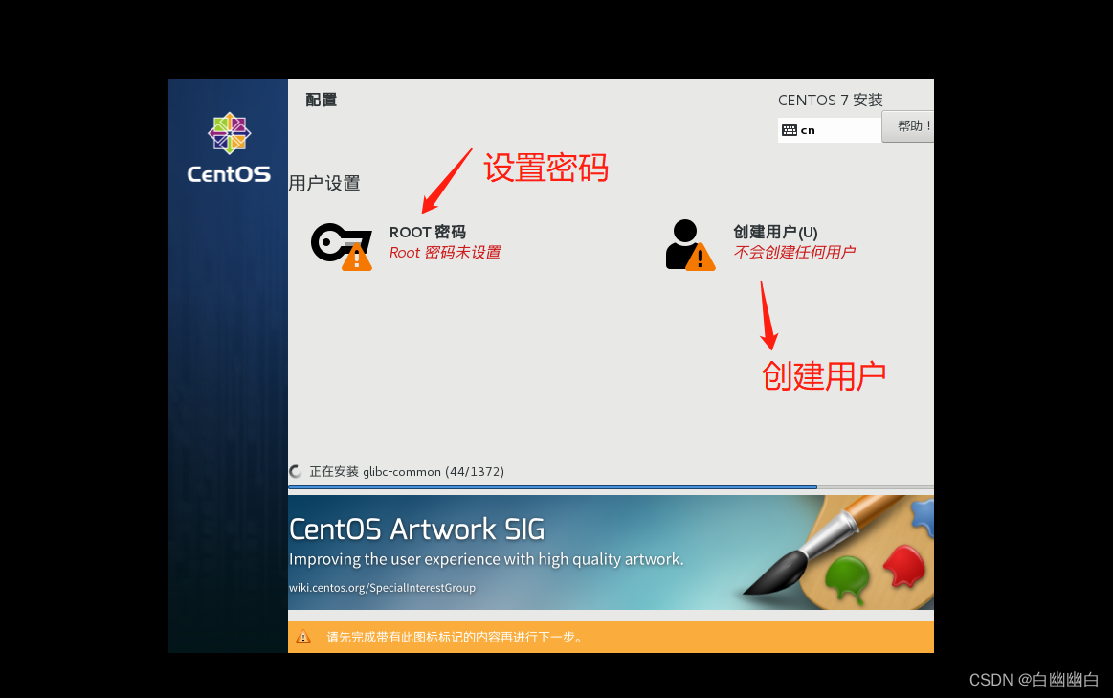Open the create user person icon

tap(689, 245)
